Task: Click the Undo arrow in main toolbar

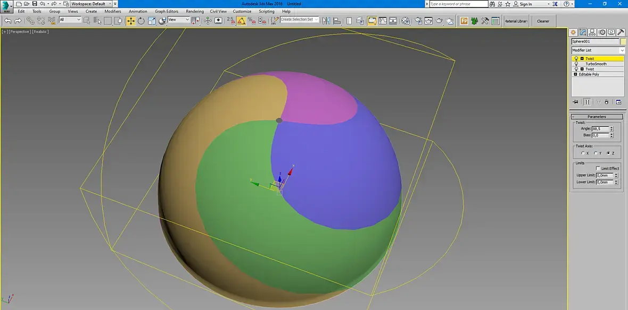Action: coord(7,21)
